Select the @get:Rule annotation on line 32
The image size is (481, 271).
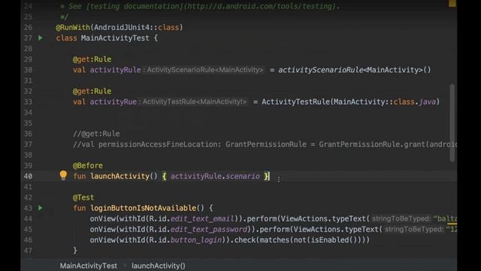pyautogui.click(x=92, y=91)
